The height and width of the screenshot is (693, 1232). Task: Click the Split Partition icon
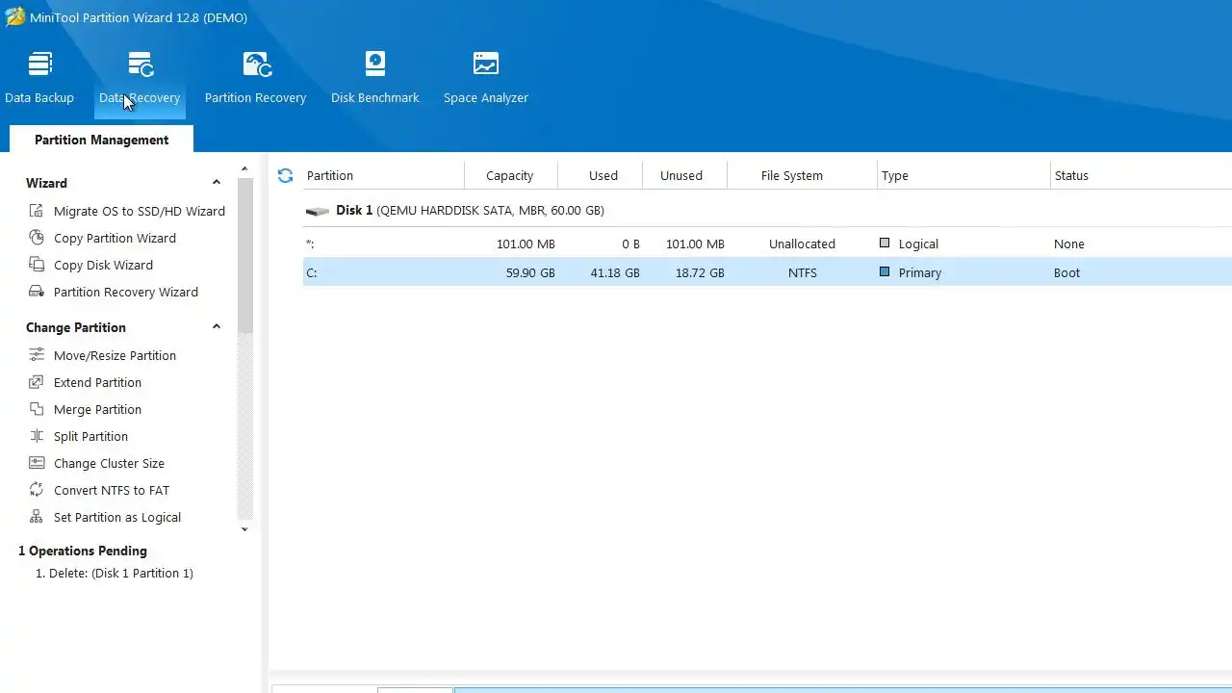click(x=37, y=436)
